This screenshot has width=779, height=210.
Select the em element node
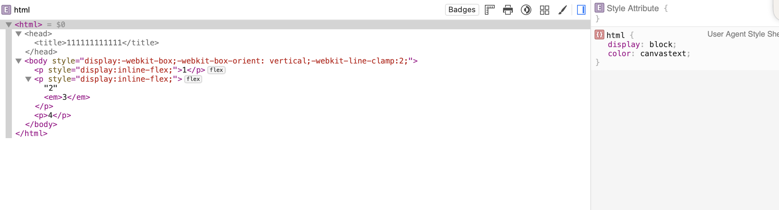tap(67, 97)
